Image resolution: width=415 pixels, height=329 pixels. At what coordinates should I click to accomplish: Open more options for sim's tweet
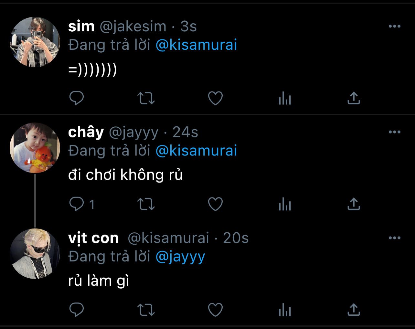click(394, 27)
